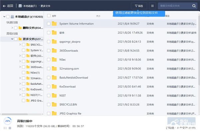
Task: Click the 更多文件 breadcrumb item
Action: point(45,6)
